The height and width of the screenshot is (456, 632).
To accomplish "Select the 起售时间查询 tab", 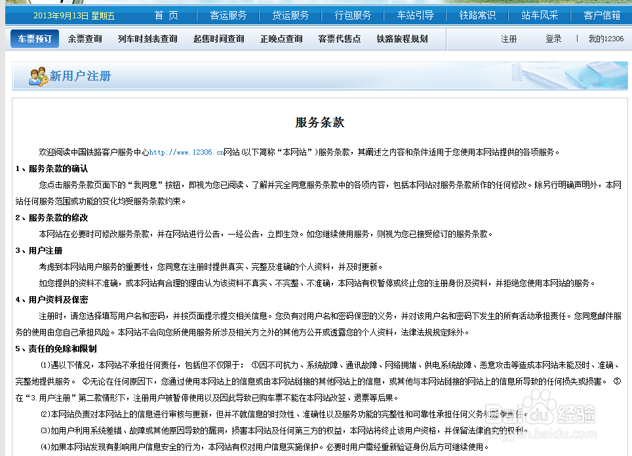I will pyautogui.click(x=218, y=39).
